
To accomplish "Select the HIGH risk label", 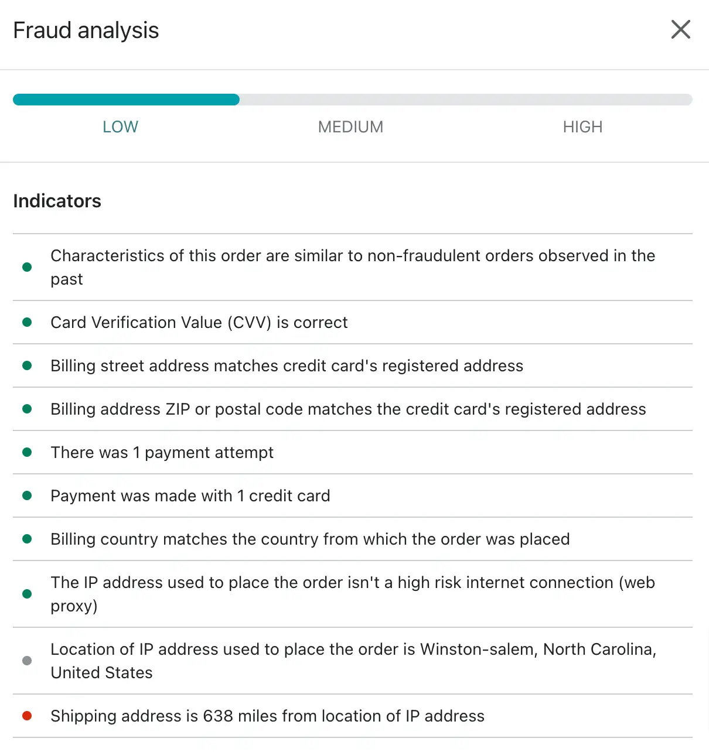I will point(582,127).
